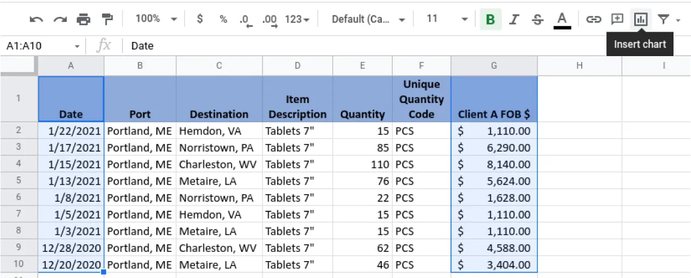Click the Redo arrow icon
This screenshot has width=691, height=278.
pos(60,20)
